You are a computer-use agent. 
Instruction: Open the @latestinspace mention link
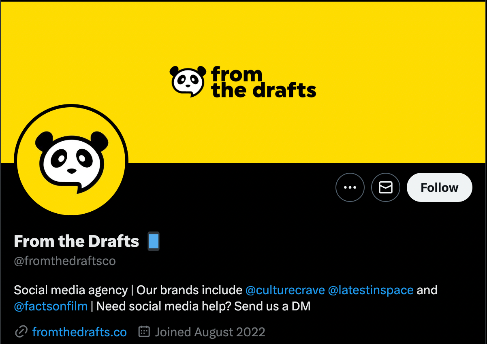(x=371, y=290)
